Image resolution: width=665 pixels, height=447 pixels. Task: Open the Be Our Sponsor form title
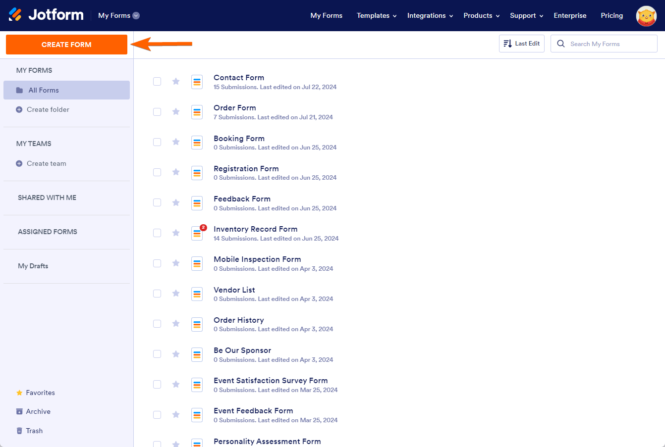click(242, 350)
